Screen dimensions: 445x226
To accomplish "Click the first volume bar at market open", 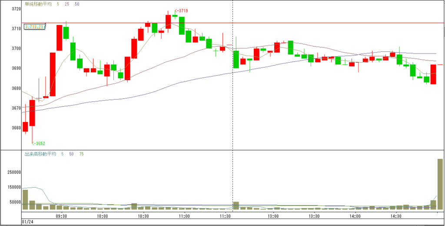I will (25, 199).
